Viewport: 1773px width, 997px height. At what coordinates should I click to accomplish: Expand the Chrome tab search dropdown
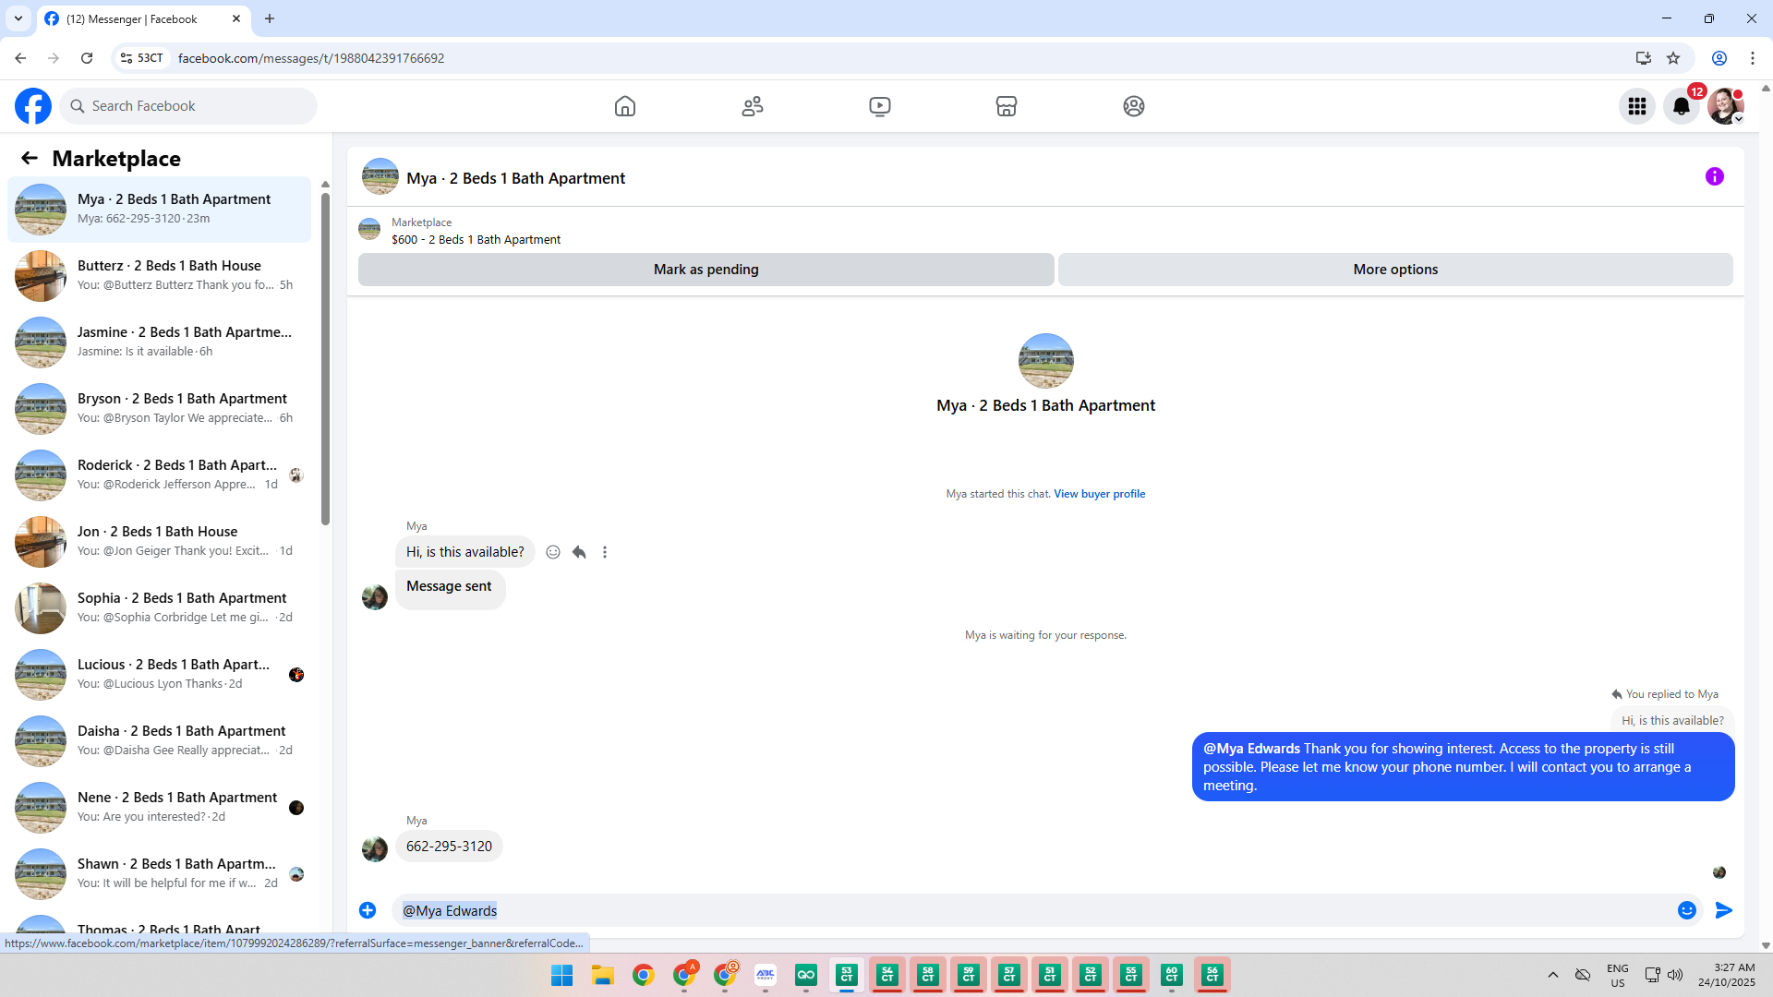click(x=18, y=18)
